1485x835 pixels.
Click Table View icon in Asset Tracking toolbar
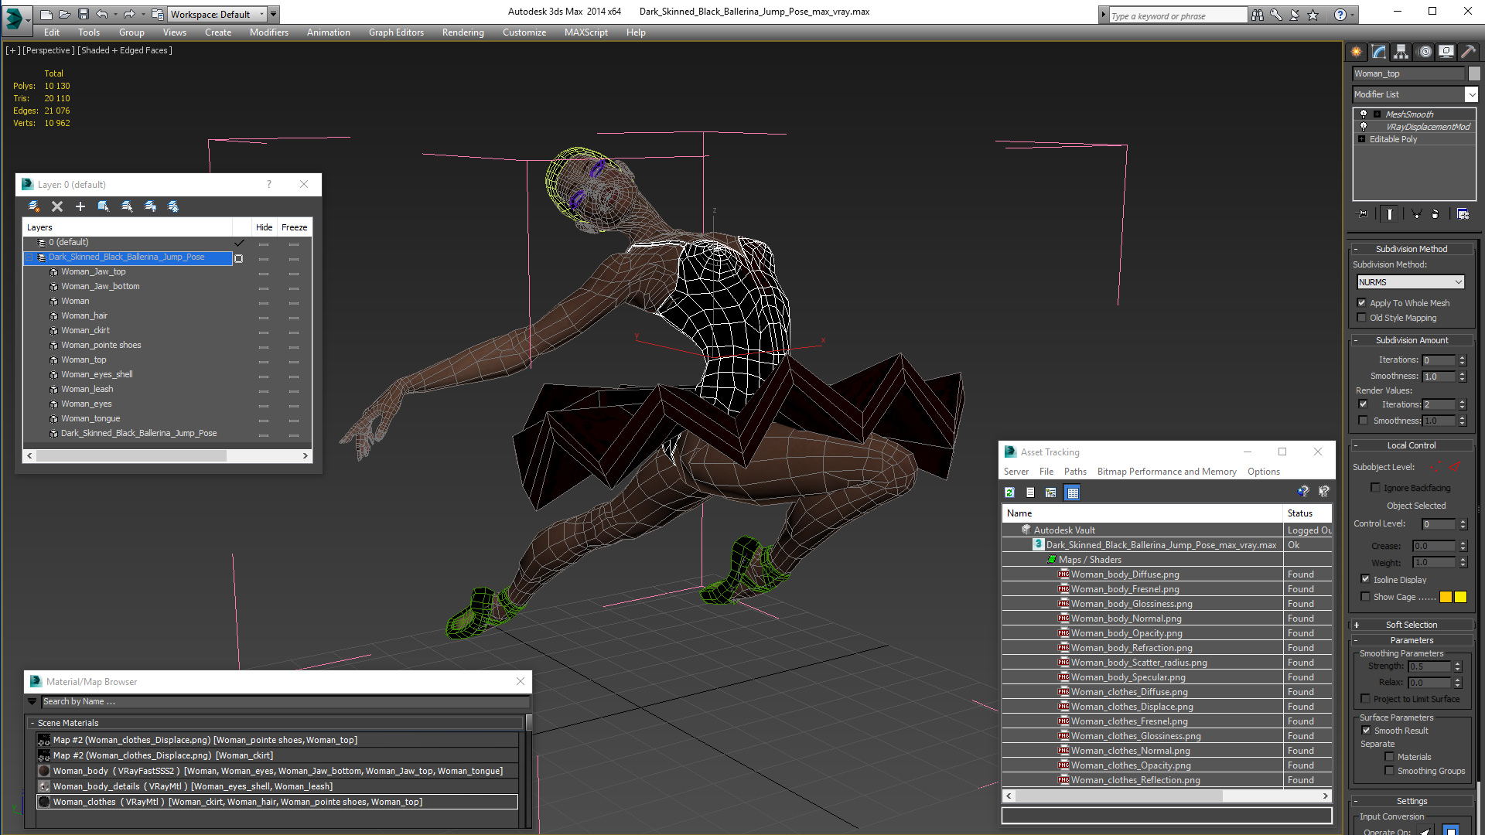[x=1072, y=492]
